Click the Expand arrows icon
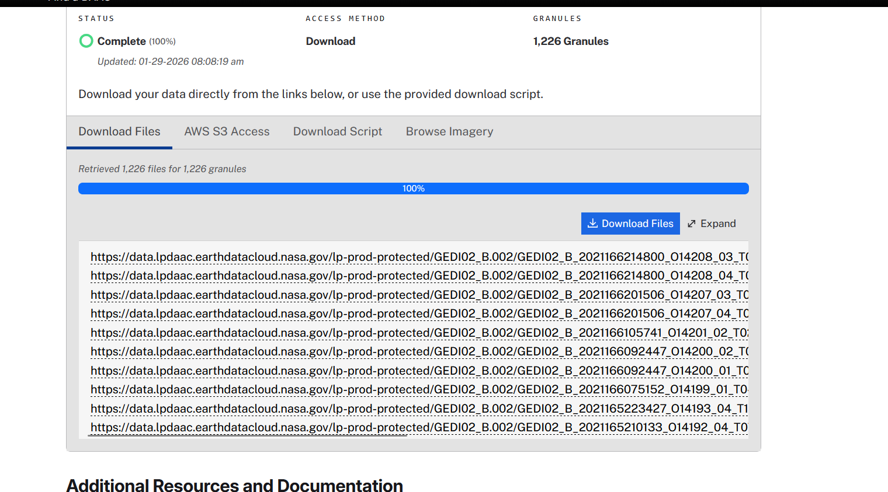Viewport: 888px width, 492px height. 692,224
